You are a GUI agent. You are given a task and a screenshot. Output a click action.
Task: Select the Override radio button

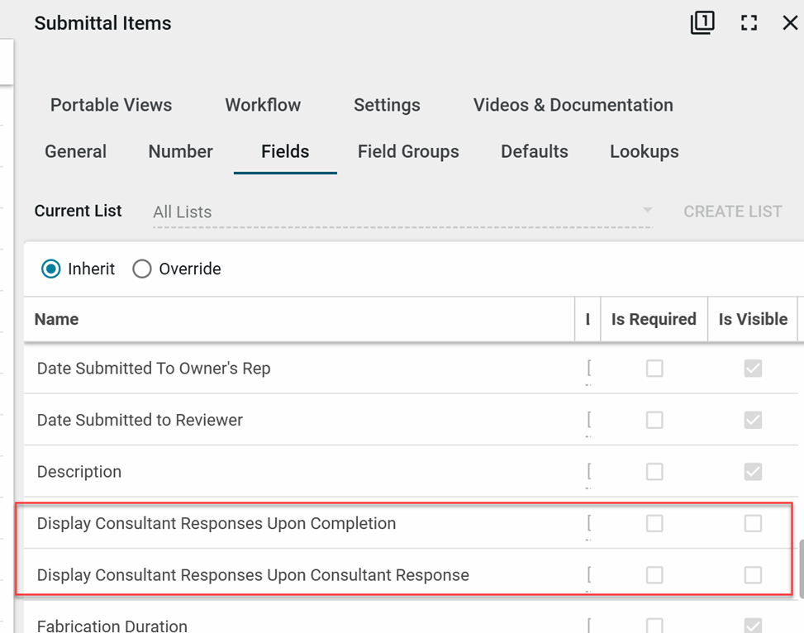(142, 269)
